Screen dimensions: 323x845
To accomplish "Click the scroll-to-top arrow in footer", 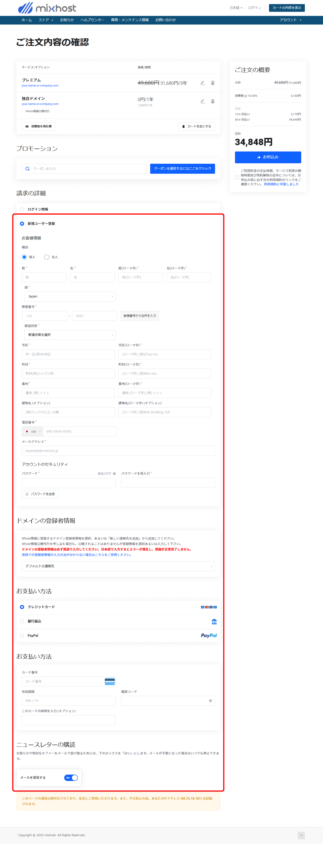I will [x=301, y=835].
